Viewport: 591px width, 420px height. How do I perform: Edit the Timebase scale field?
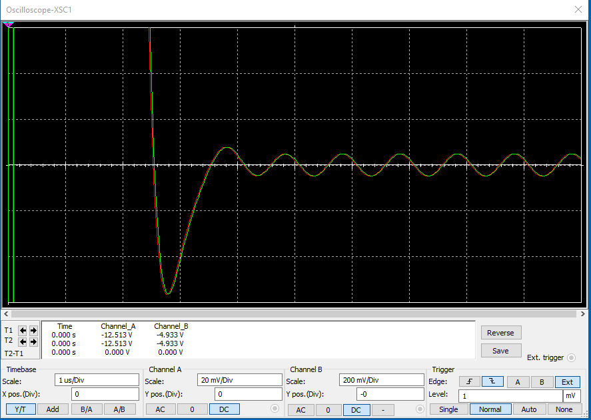point(97,379)
